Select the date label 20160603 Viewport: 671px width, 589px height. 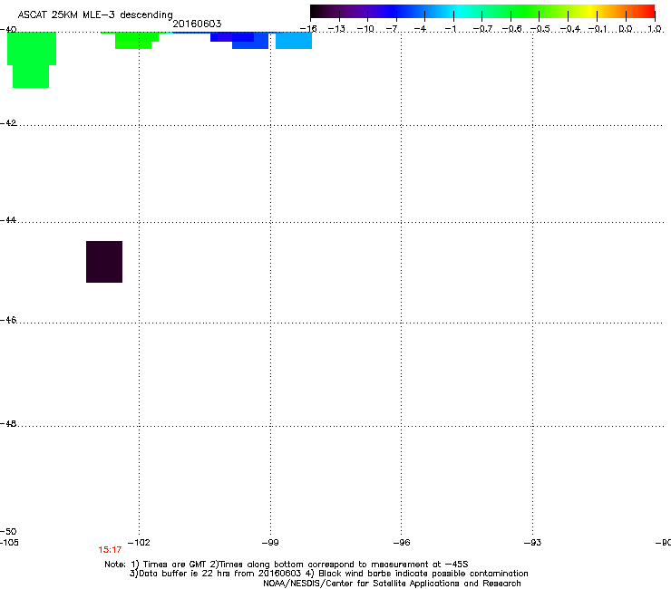197,24
